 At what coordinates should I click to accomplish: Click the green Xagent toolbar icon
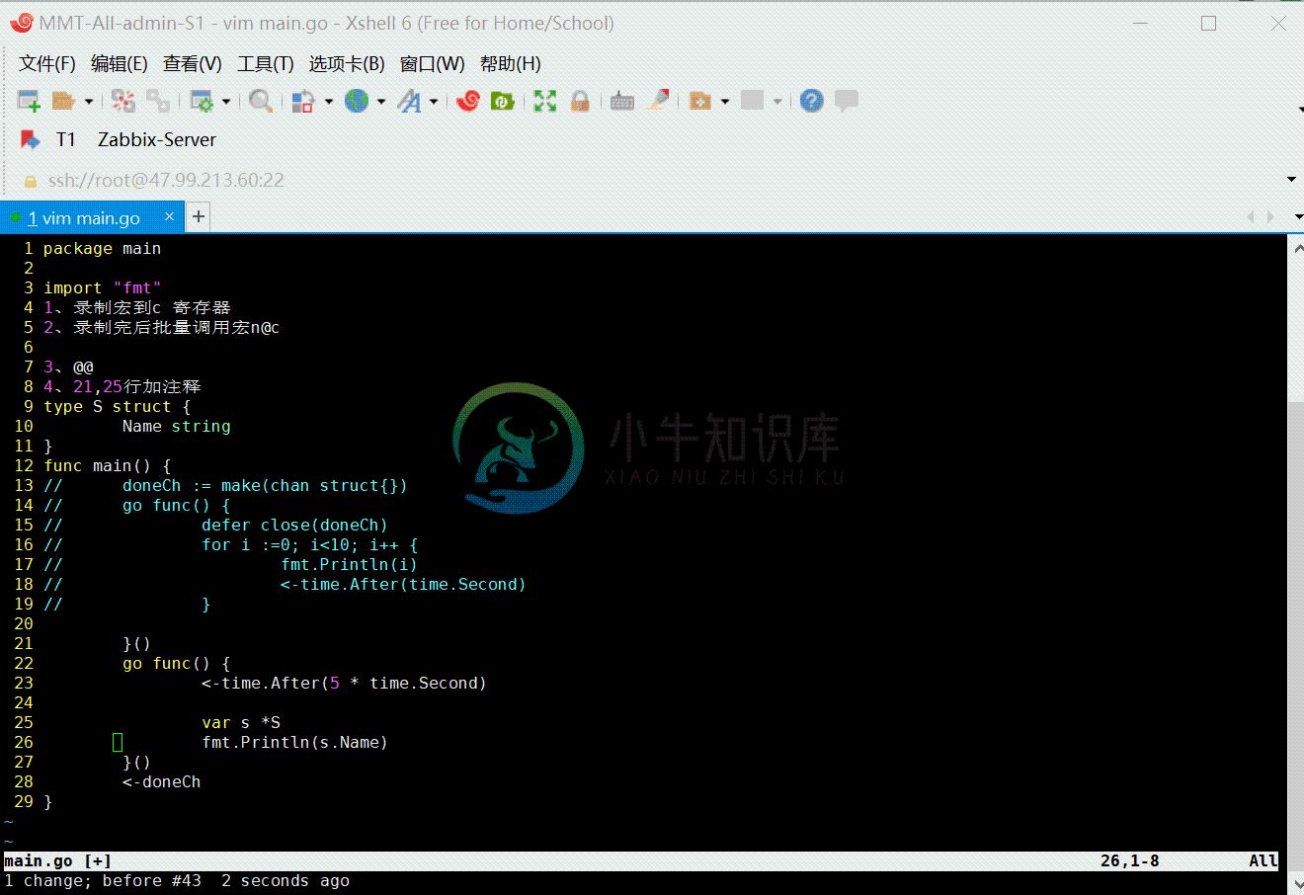503,101
